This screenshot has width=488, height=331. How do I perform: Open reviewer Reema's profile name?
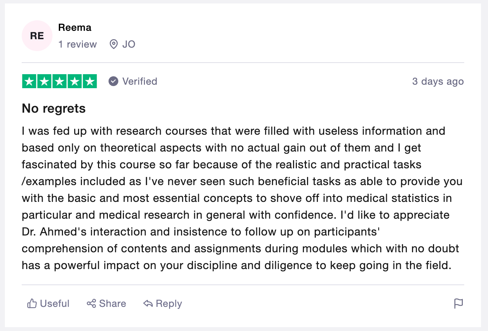click(75, 27)
